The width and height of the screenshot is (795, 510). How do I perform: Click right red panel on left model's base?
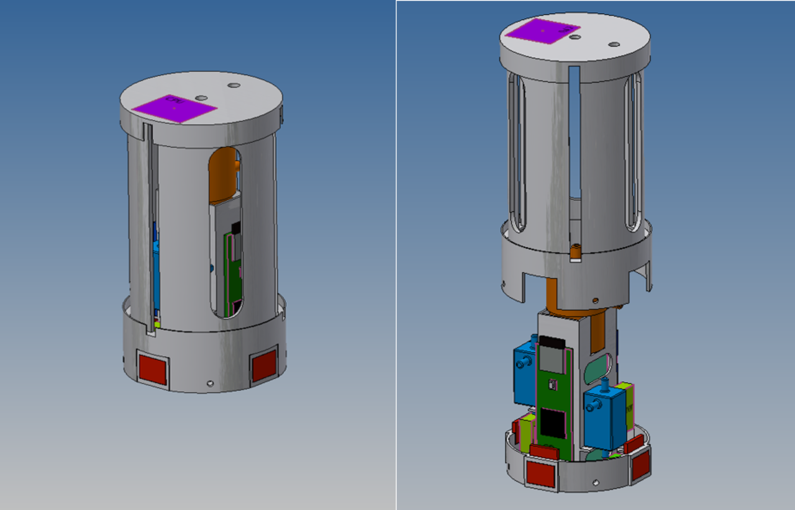264,366
